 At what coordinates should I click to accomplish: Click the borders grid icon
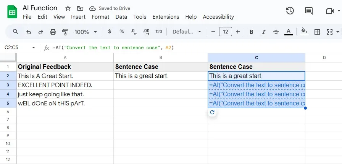click(x=317, y=32)
